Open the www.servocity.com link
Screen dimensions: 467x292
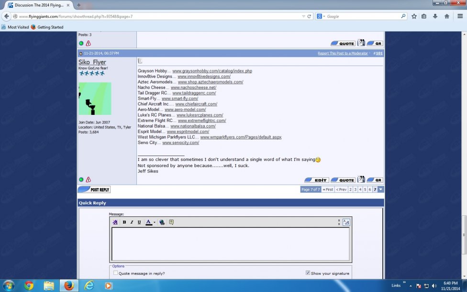[x=180, y=143]
